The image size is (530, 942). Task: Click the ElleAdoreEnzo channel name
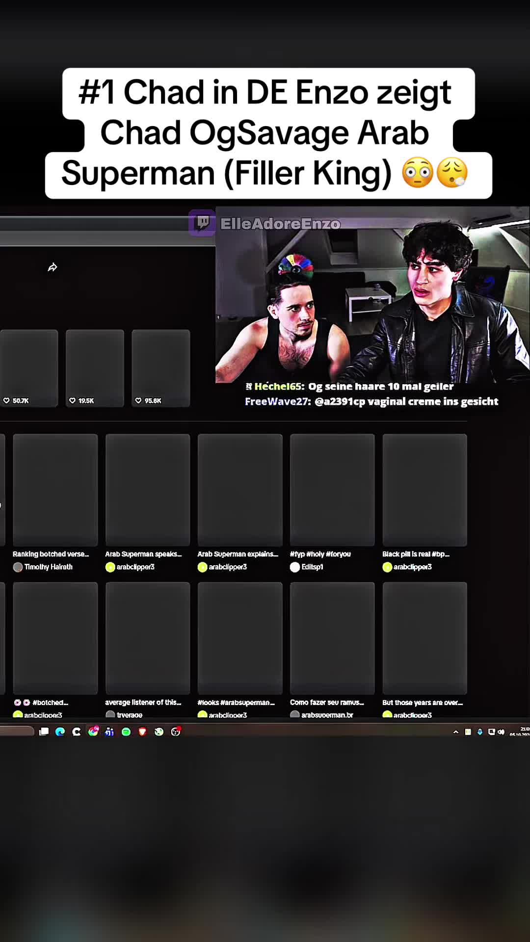pyautogui.click(x=280, y=224)
